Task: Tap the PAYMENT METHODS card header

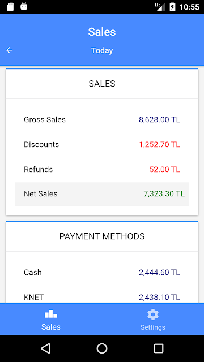Action: (102, 236)
